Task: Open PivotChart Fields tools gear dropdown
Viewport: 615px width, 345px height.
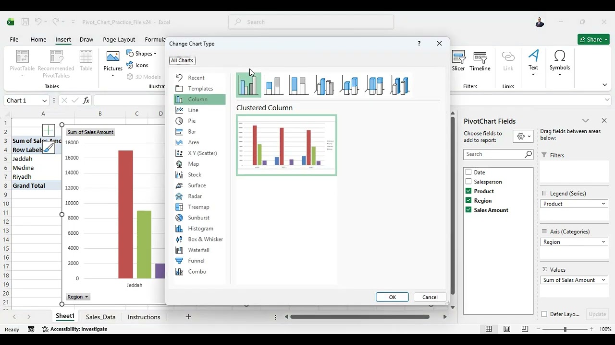Action: 523,137
